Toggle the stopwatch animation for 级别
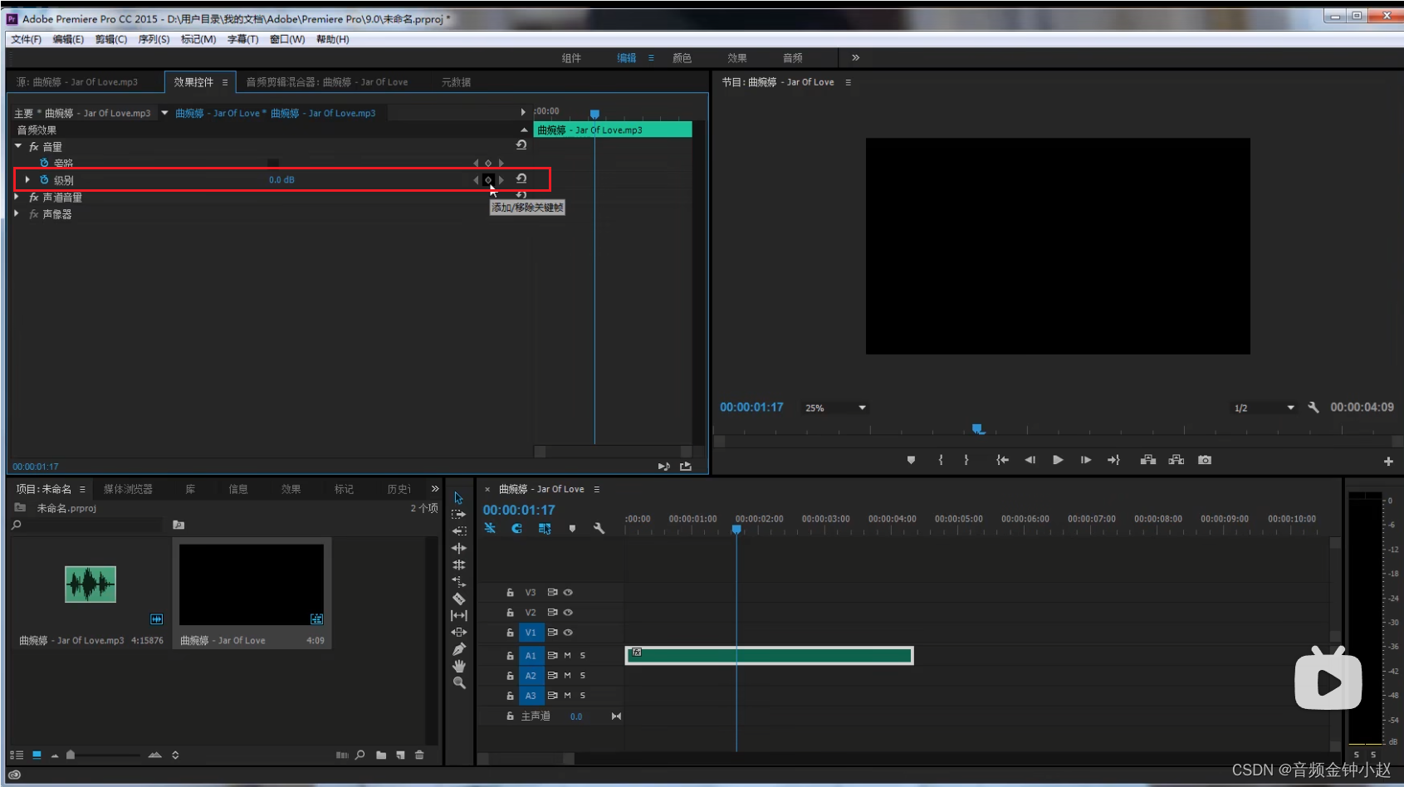This screenshot has width=1404, height=787. 44,180
